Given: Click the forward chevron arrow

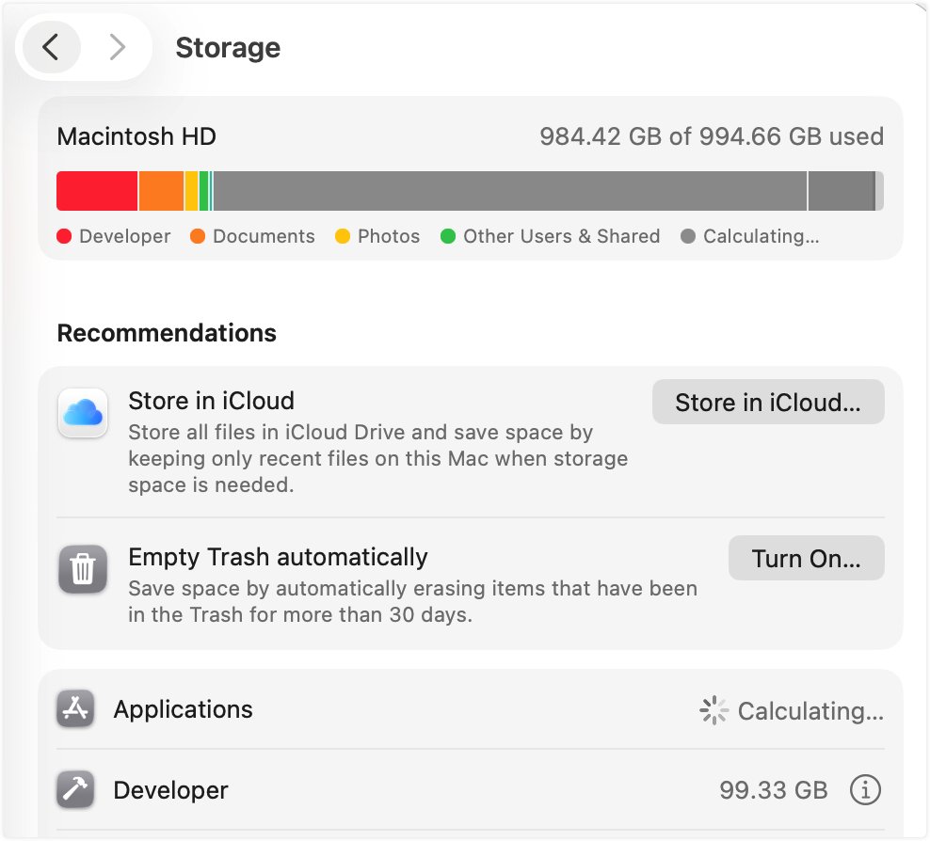Looking at the screenshot, I should click(117, 47).
